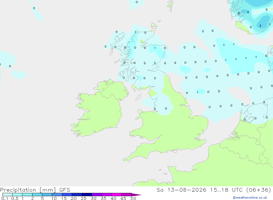Click the '15..18 UTC' time text
This screenshot has height=200, width=273.
pyautogui.click(x=226, y=190)
